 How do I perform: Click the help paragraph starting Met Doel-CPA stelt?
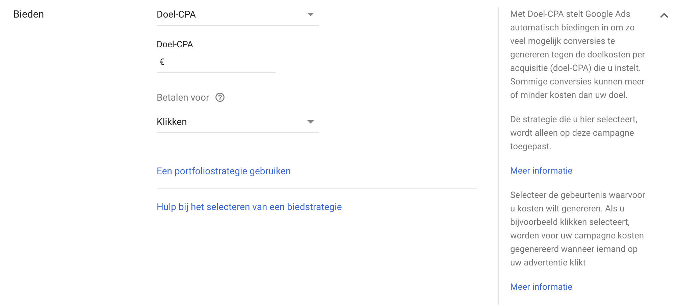click(577, 54)
